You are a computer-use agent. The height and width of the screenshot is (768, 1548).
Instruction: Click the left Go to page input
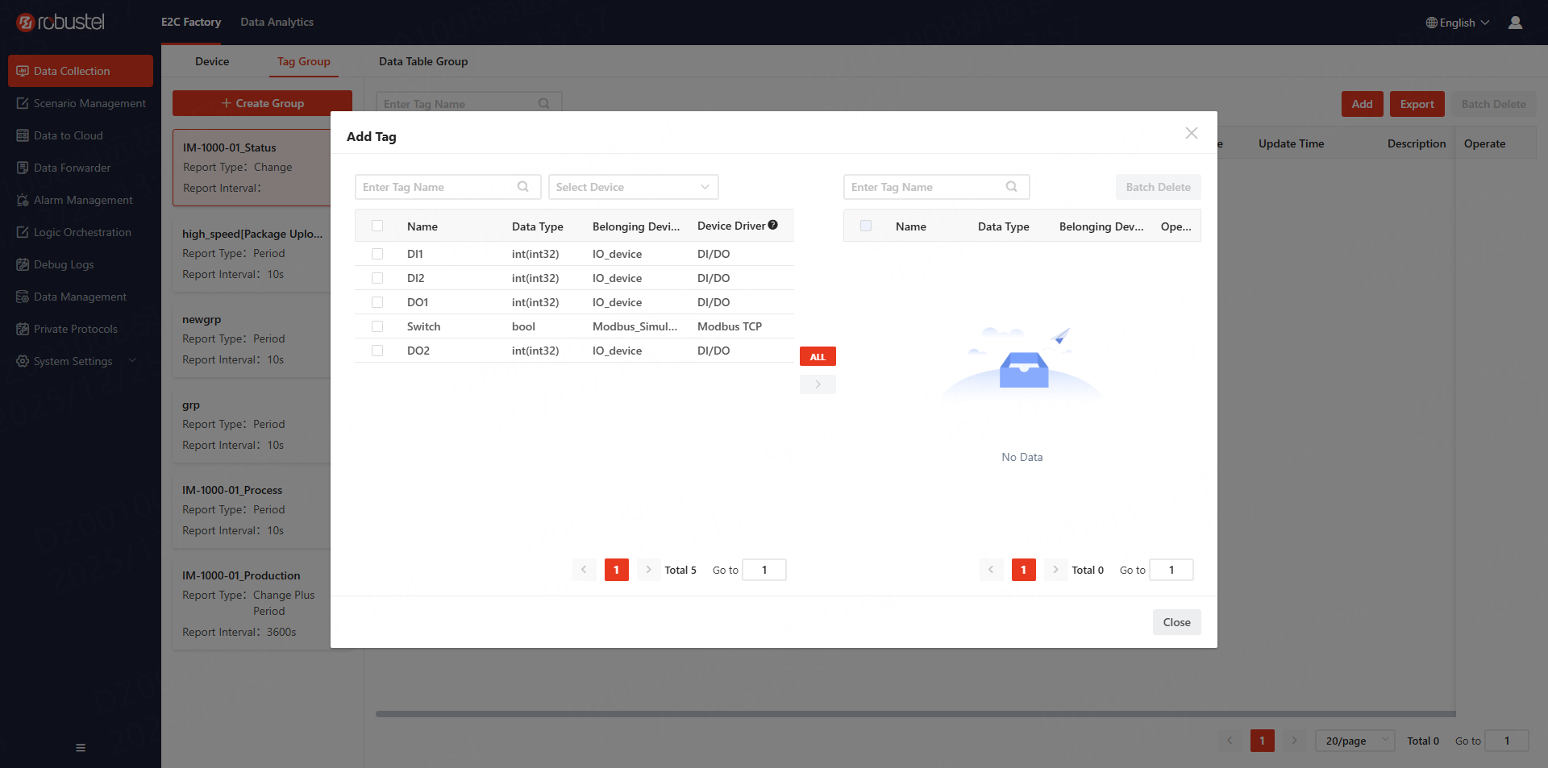(x=764, y=570)
